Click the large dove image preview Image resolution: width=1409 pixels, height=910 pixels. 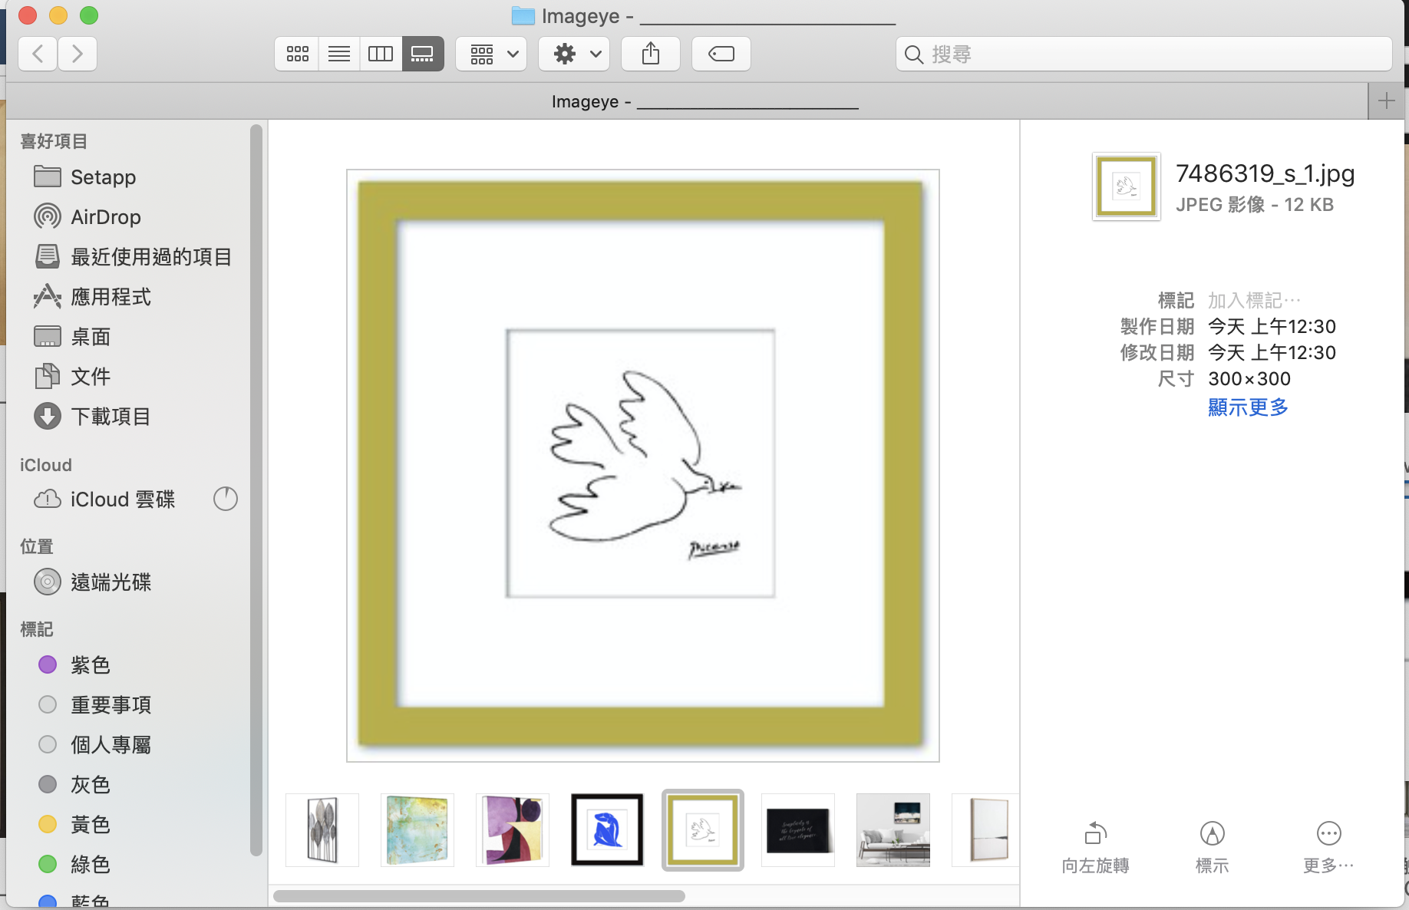point(643,466)
